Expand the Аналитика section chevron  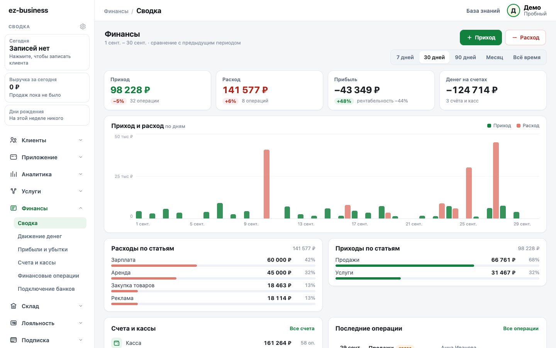81,174
